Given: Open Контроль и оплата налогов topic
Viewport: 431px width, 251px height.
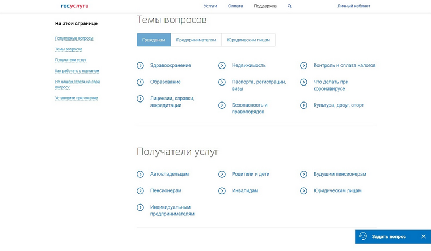Looking at the screenshot, I should tap(344, 65).
